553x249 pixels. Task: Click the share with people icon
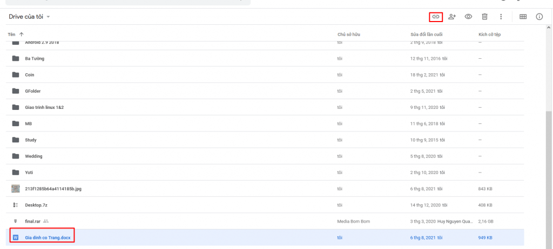click(453, 17)
